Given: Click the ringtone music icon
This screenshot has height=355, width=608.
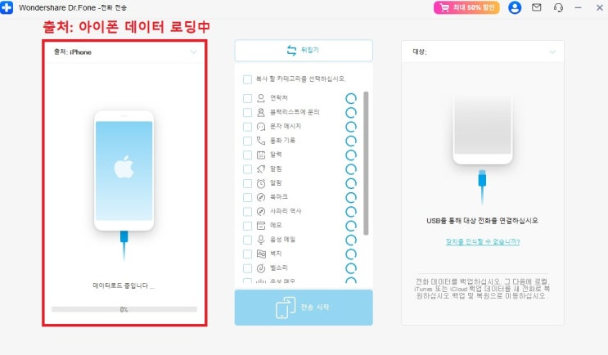Looking at the screenshot, I should (x=261, y=267).
